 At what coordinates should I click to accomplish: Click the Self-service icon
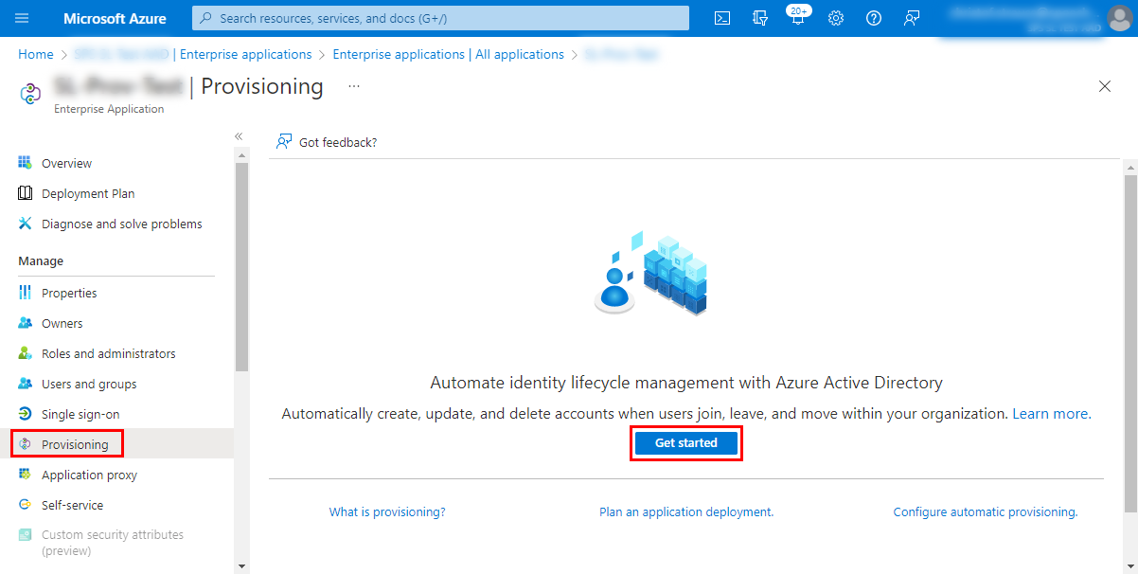[x=26, y=505]
